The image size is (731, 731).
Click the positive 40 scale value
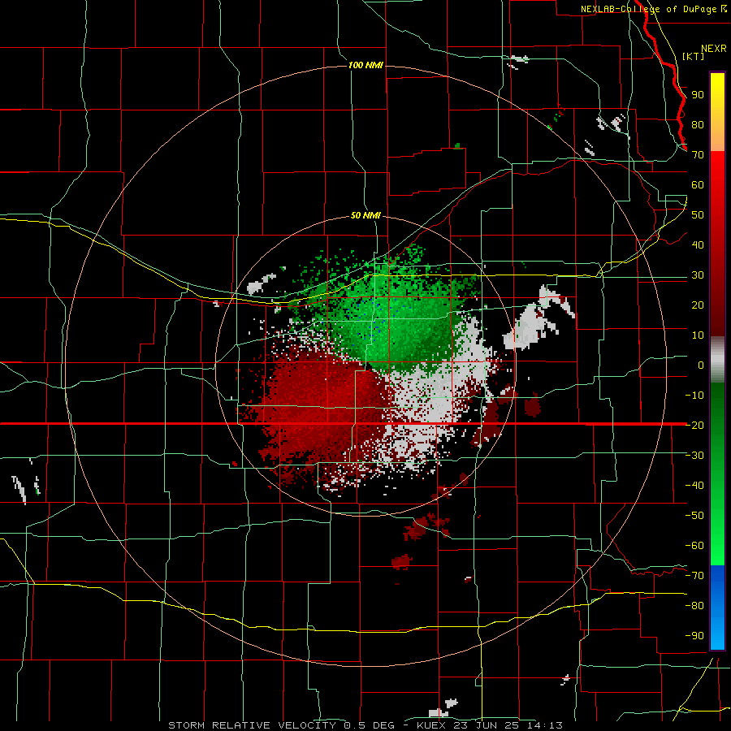pos(698,244)
